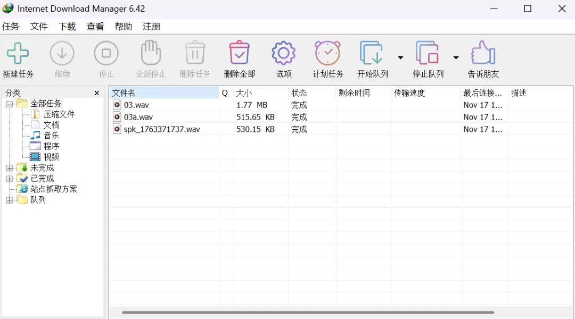Click the Tell a Friend (告诉朋友) thumbs-up icon
This screenshot has width=575, height=319.
pos(483,53)
